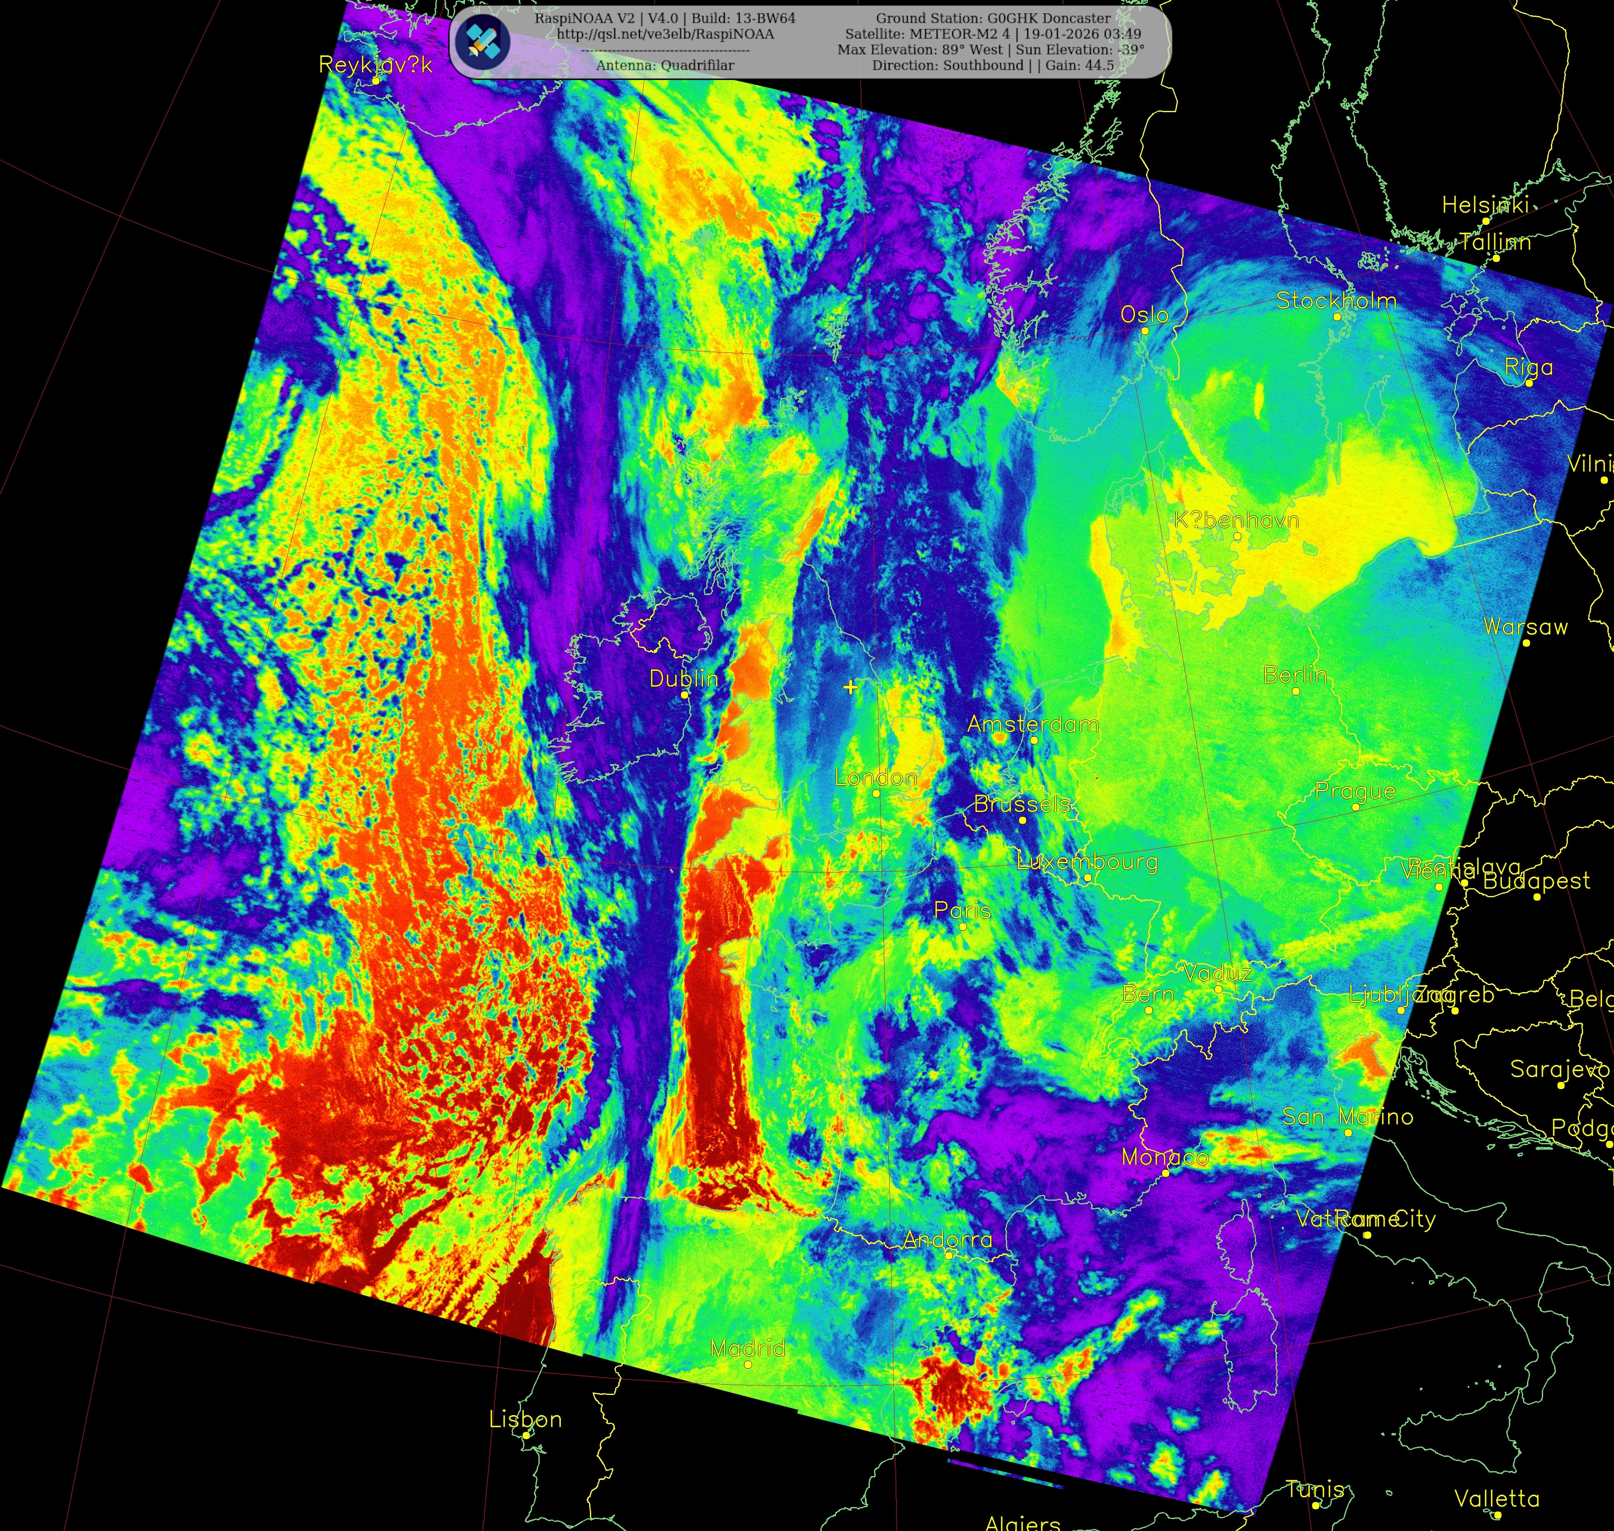This screenshot has width=1614, height=1531.
Task: Click the Warsaw city marker dot
Action: [x=1526, y=643]
